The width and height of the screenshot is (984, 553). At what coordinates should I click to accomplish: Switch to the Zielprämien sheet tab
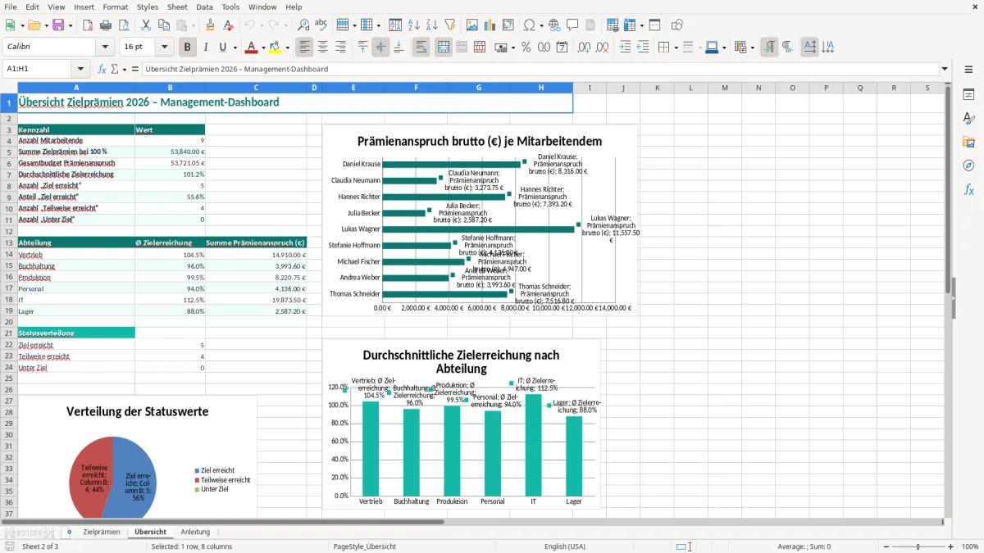point(102,532)
